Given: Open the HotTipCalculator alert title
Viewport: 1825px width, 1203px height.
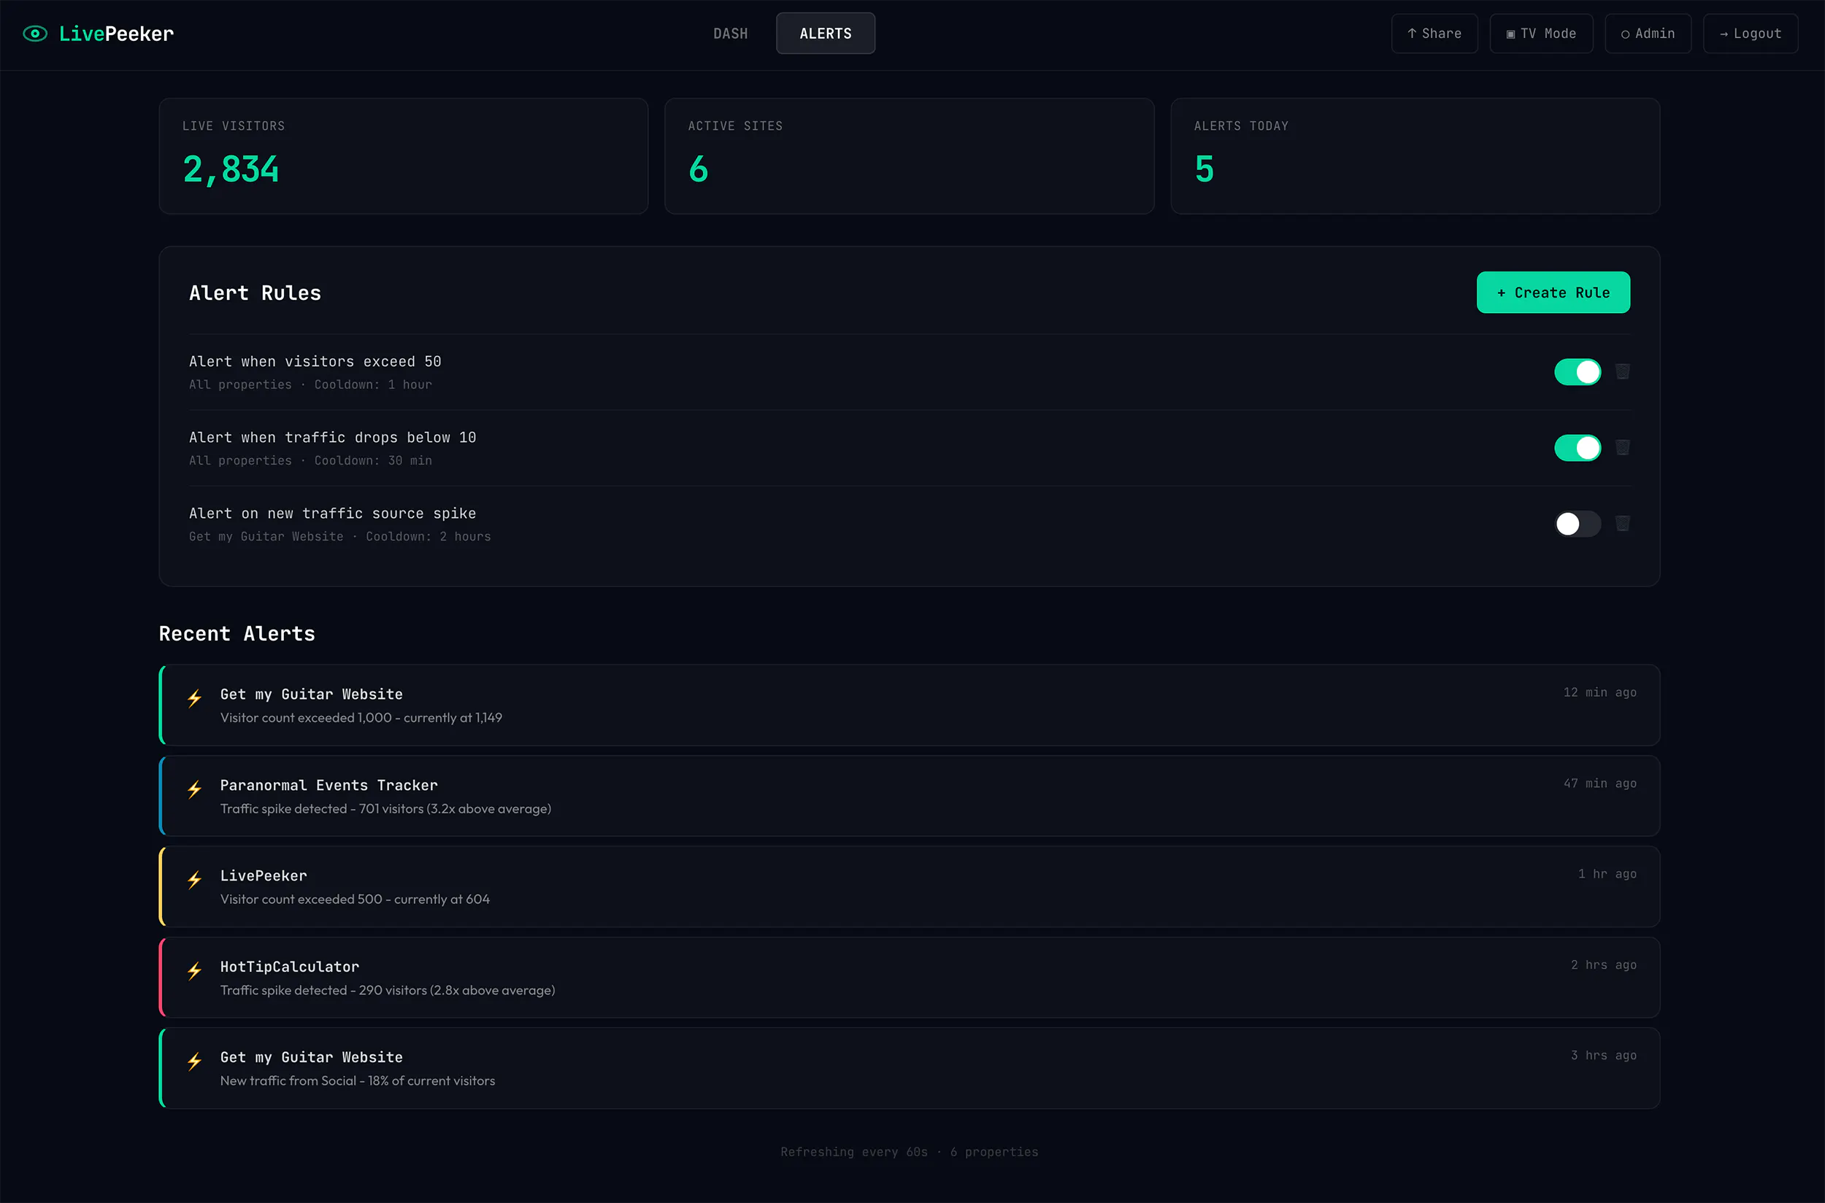Looking at the screenshot, I should (290, 967).
